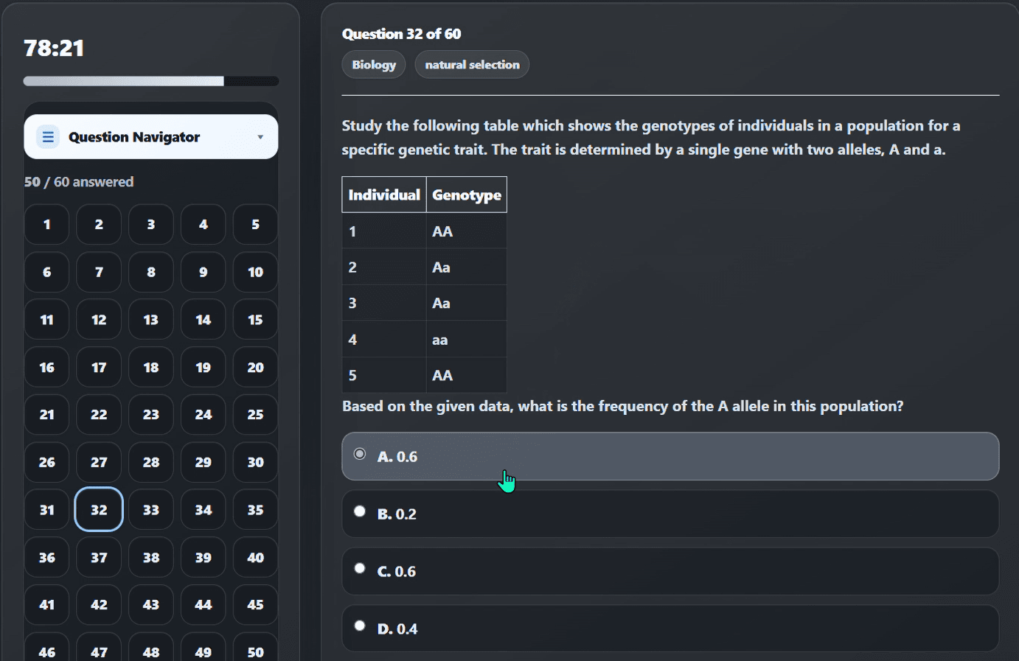Jump to question 10
The image size is (1019, 661).
point(255,272)
